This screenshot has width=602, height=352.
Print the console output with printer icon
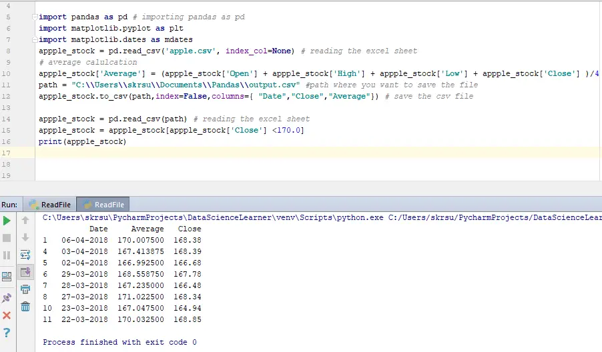[x=25, y=289]
